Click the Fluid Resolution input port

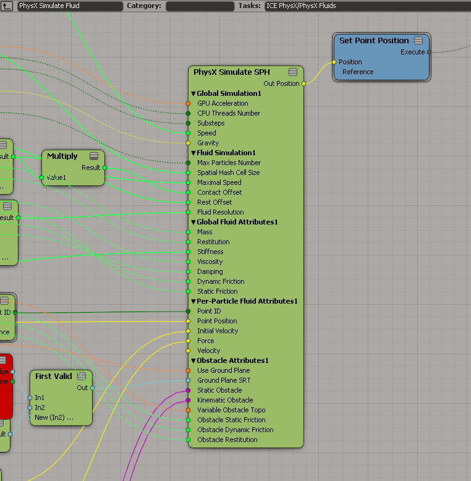(x=189, y=212)
